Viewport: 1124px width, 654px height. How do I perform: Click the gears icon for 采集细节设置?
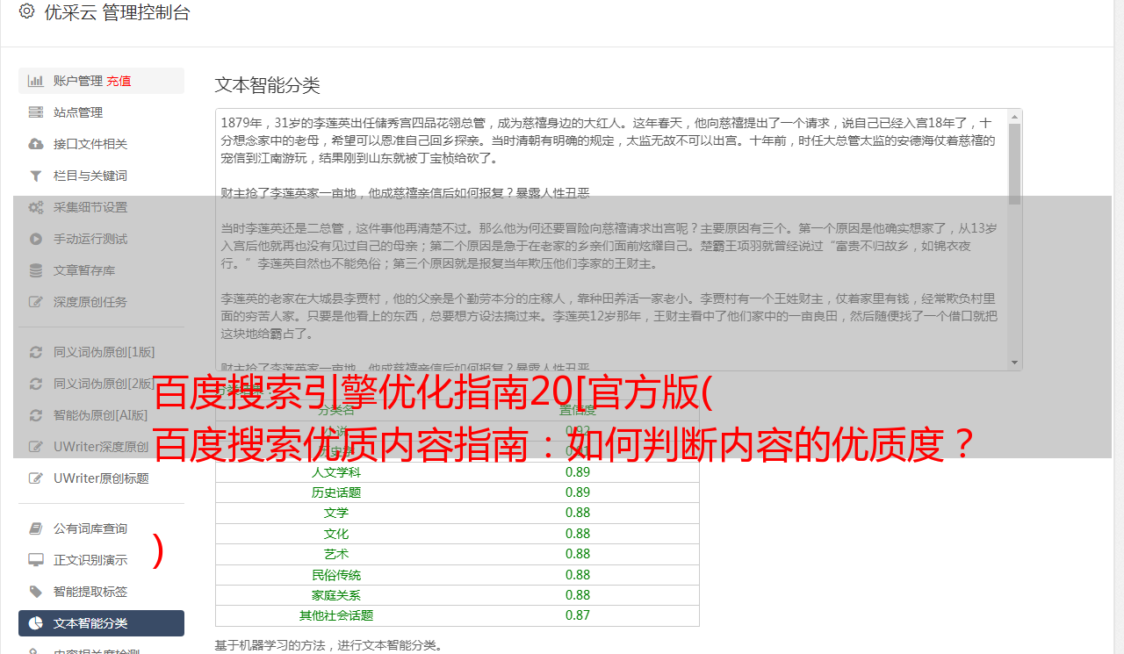pyautogui.click(x=36, y=207)
